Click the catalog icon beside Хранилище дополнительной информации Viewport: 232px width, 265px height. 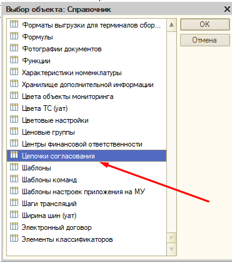(14, 83)
